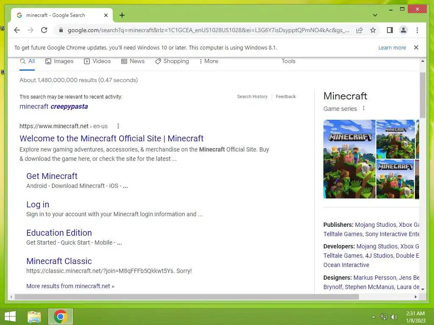The width and height of the screenshot is (434, 325).
Task: Click the horizontal scrollbar right arrow
Action: pos(415,297)
